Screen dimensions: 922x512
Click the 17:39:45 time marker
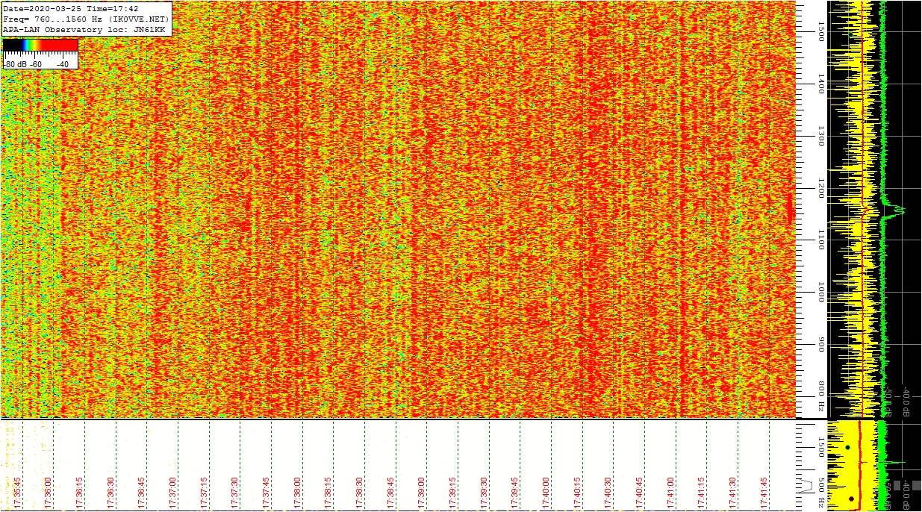pos(514,492)
